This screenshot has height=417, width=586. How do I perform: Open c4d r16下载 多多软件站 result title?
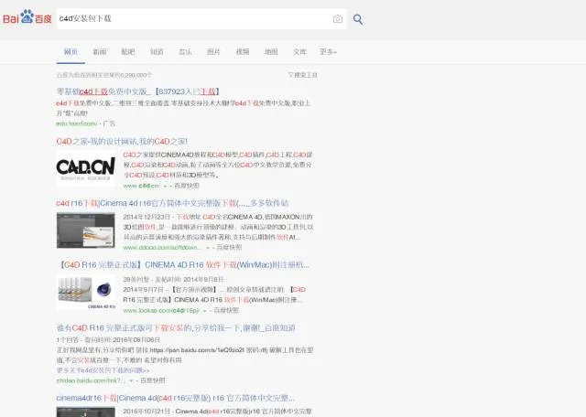(172, 203)
